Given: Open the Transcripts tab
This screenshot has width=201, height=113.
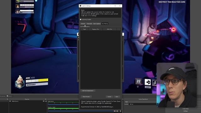Looking at the screenshot, I should 89,24.
